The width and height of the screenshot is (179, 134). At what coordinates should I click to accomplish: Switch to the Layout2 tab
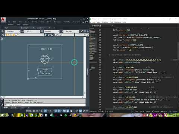click(22, 108)
